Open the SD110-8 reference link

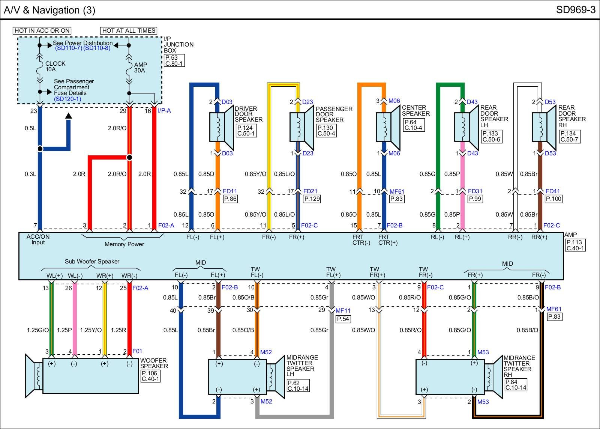(x=97, y=48)
